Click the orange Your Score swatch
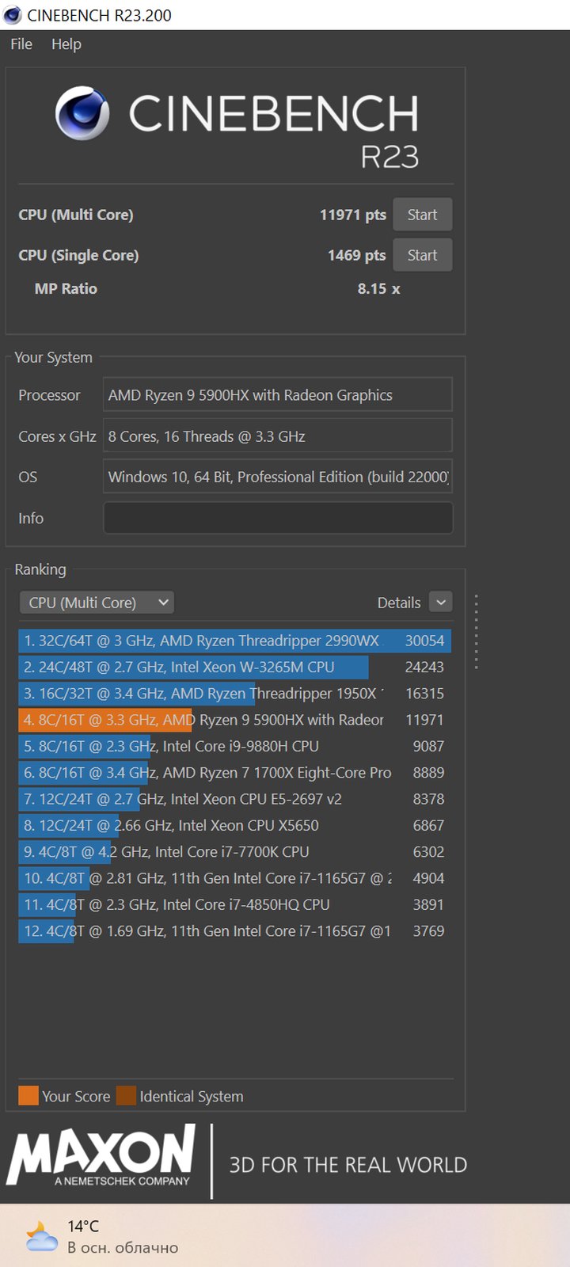 click(x=28, y=1096)
